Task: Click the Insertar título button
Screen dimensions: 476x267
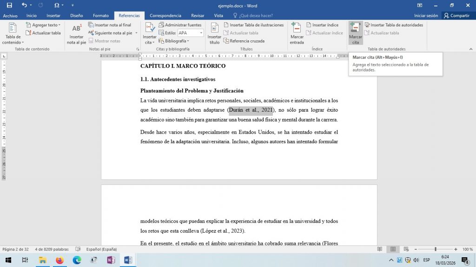Action: 214,33
